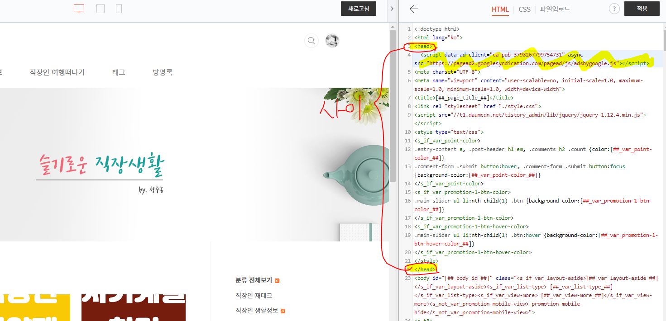Click the code editor vertical scrollbar
Image resolution: width=666 pixels, height=321 pixels.
click(664, 41)
